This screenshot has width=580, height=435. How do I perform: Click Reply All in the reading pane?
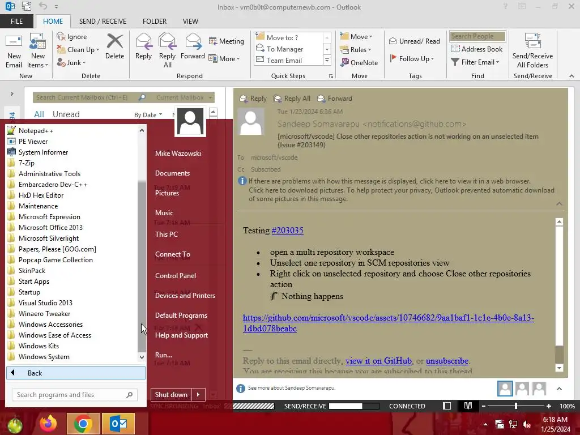[x=292, y=99]
